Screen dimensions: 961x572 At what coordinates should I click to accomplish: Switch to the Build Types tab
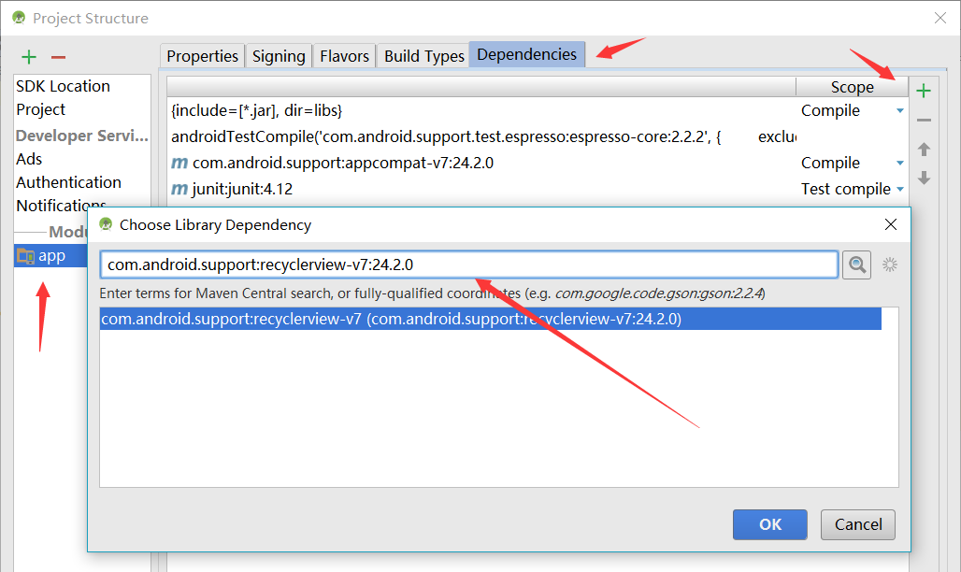(x=424, y=56)
